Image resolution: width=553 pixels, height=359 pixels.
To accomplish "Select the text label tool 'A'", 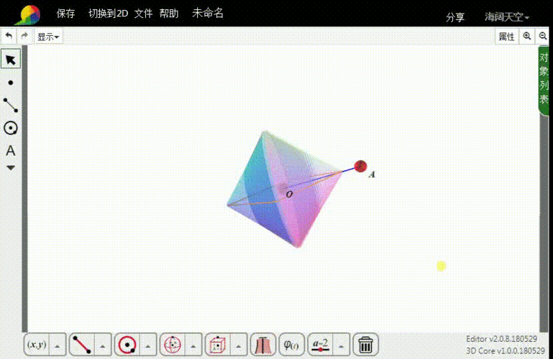I will click(x=11, y=151).
